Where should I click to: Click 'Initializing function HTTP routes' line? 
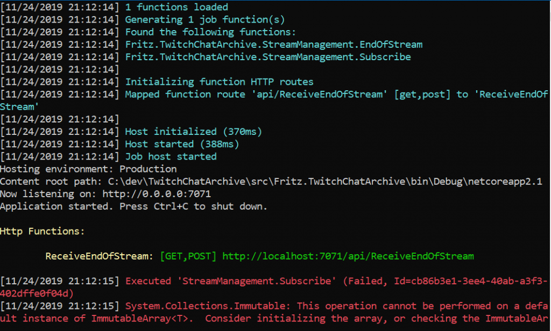220,82
